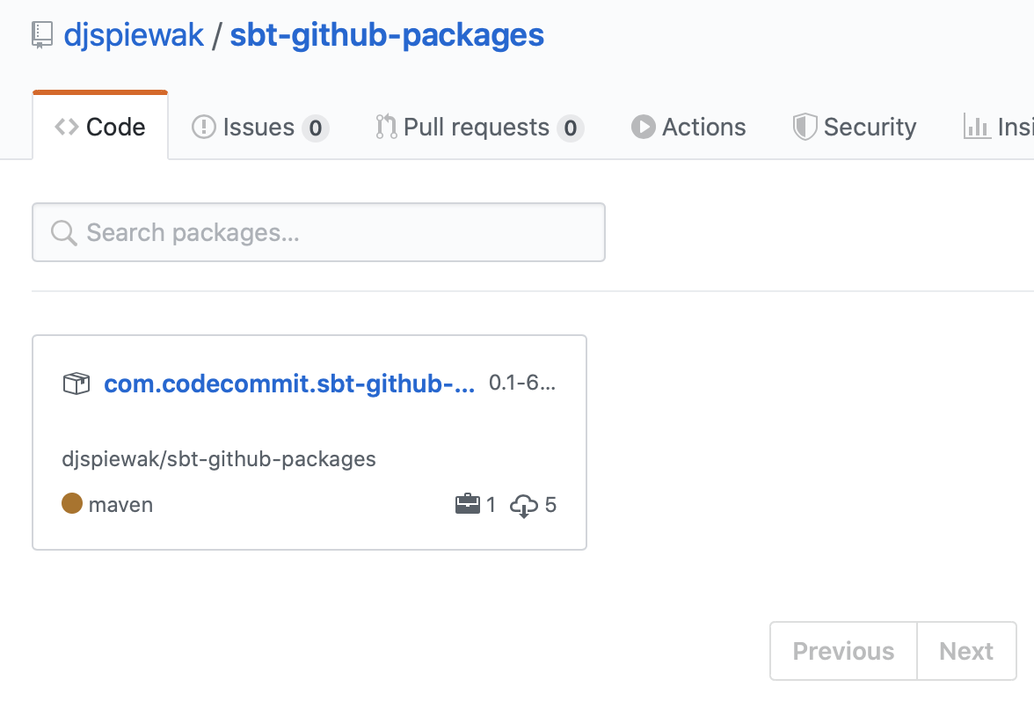Image resolution: width=1034 pixels, height=709 pixels.
Task: Click the magnifying glass search icon
Action: tap(63, 233)
